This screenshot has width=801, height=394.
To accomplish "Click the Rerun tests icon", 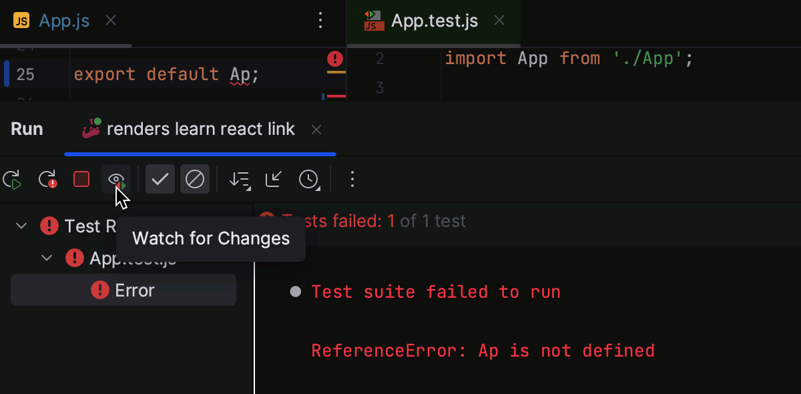I will [13, 179].
